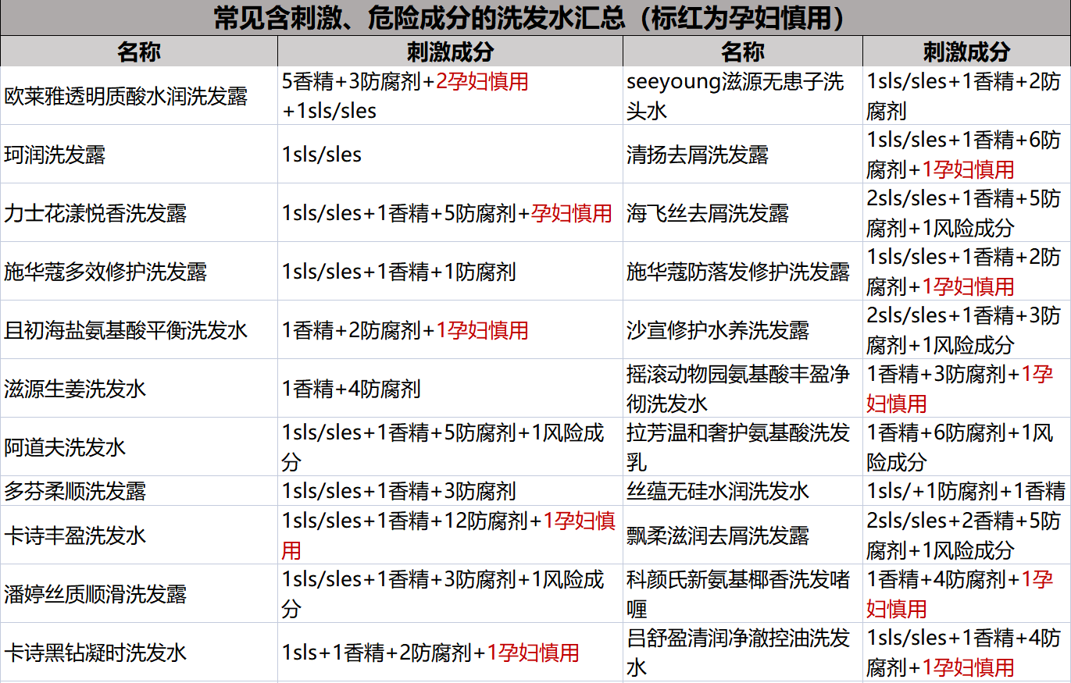The image size is (1071, 683).
Task: Click the ingredients cell for 且初海盐氨基酸平衡洗发水
Action: (451, 329)
